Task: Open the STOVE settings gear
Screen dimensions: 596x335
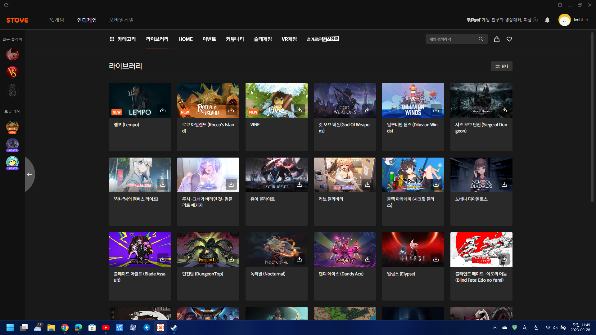Action: tap(560, 5)
